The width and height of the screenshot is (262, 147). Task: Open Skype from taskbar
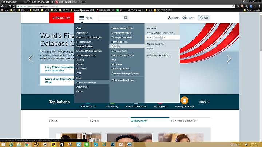coord(96,144)
